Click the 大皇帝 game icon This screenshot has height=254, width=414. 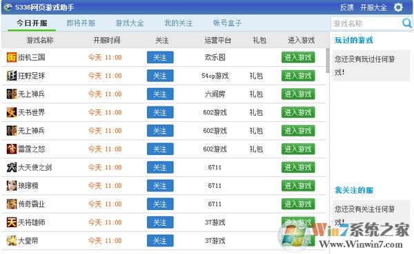(11, 240)
